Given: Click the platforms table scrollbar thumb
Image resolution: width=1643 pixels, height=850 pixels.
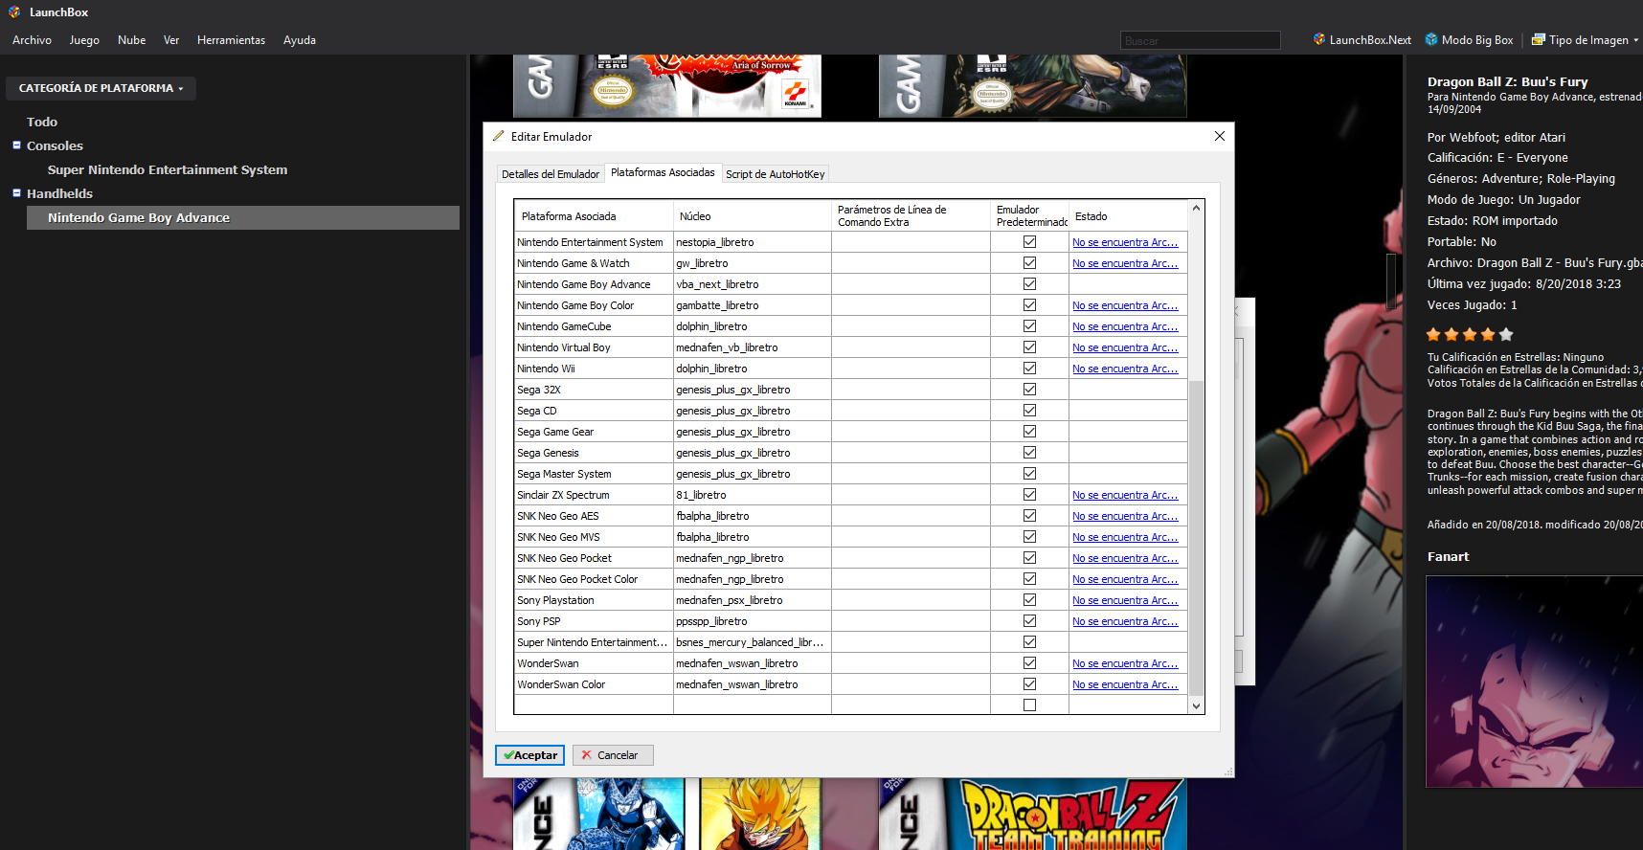Looking at the screenshot, I should 1196,537.
